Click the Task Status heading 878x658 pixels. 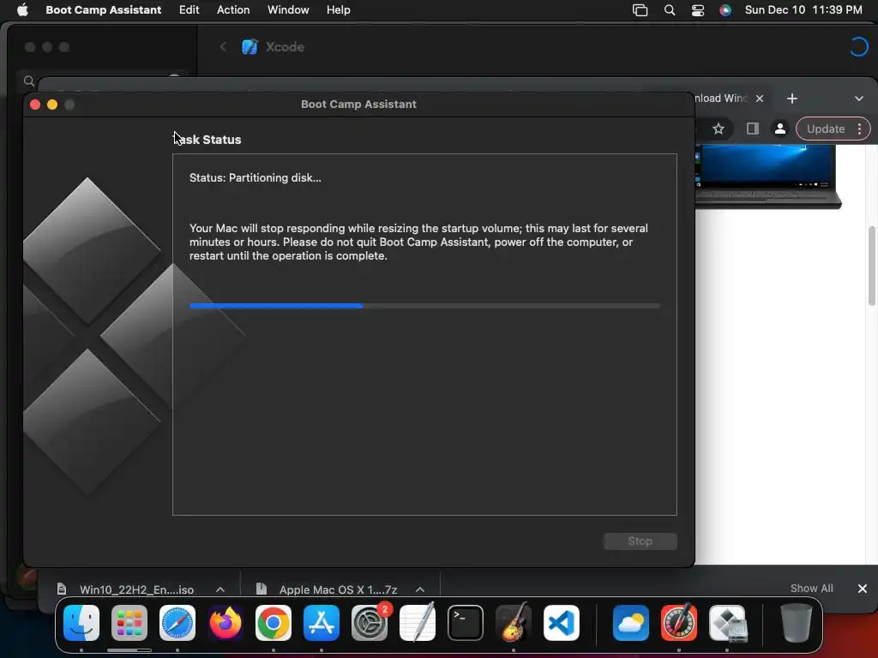click(x=207, y=140)
